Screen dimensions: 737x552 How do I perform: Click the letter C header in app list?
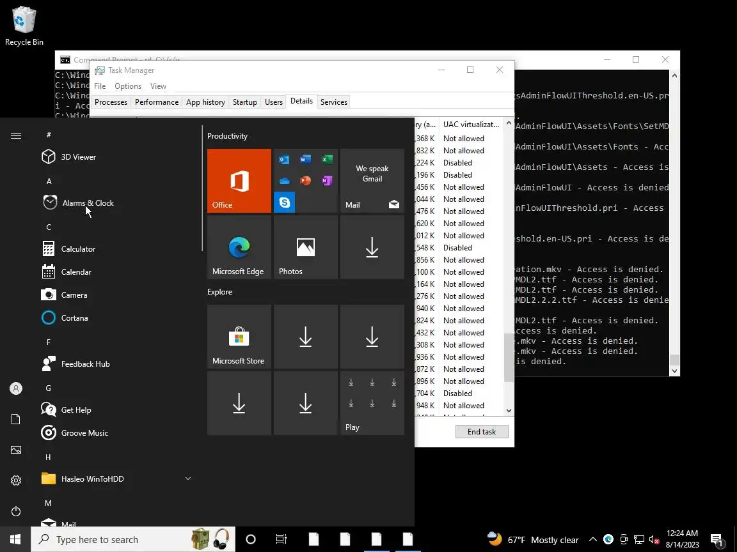click(x=49, y=227)
